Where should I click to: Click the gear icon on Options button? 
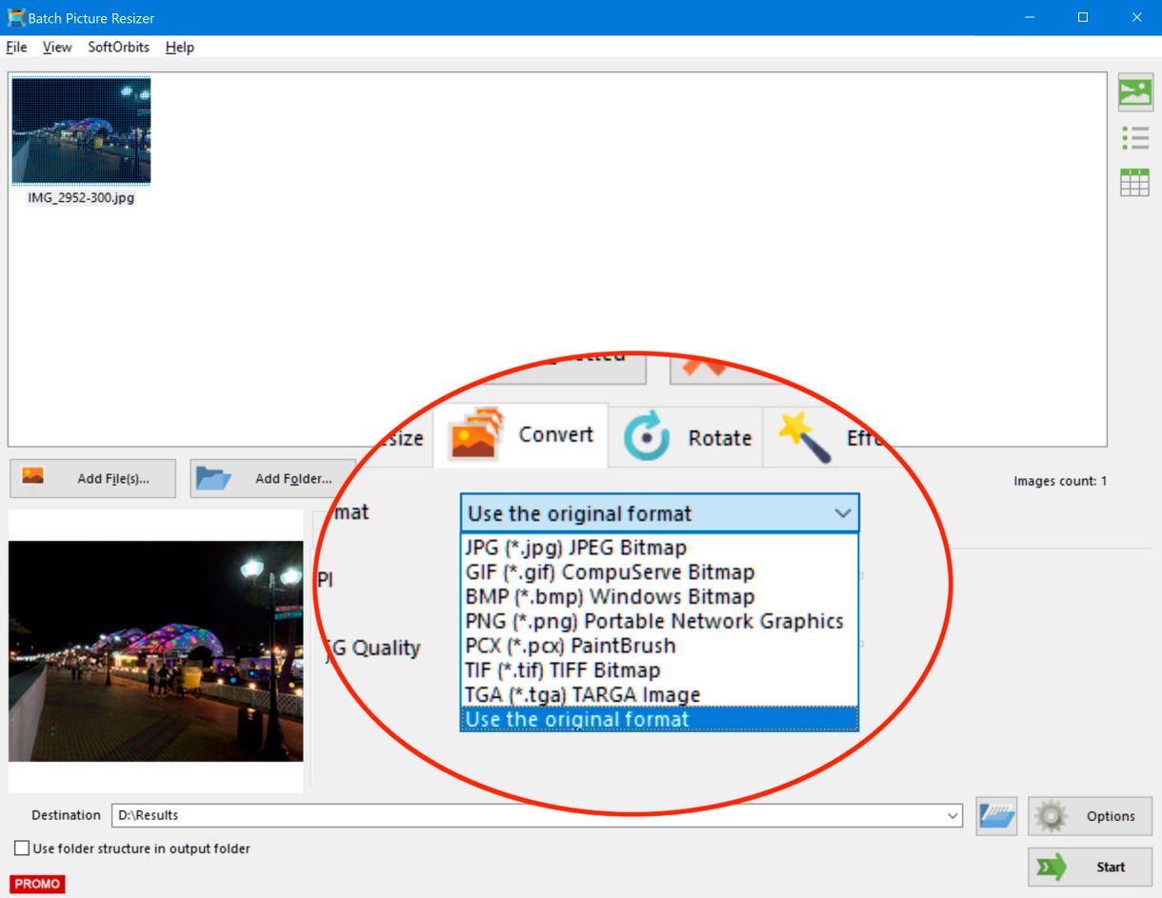click(x=1052, y=816)
